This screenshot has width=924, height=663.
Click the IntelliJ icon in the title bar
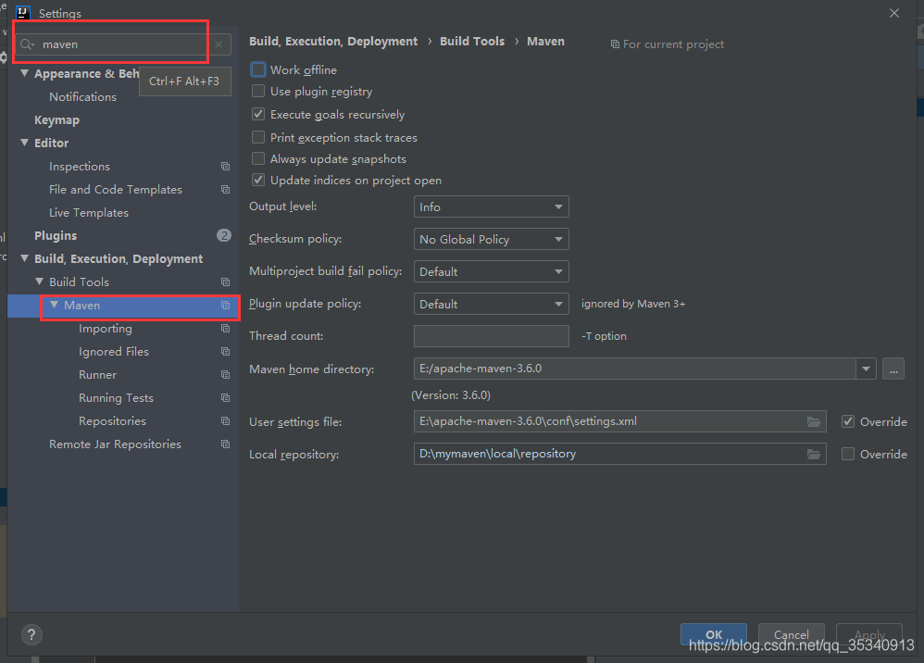point(23,12)
